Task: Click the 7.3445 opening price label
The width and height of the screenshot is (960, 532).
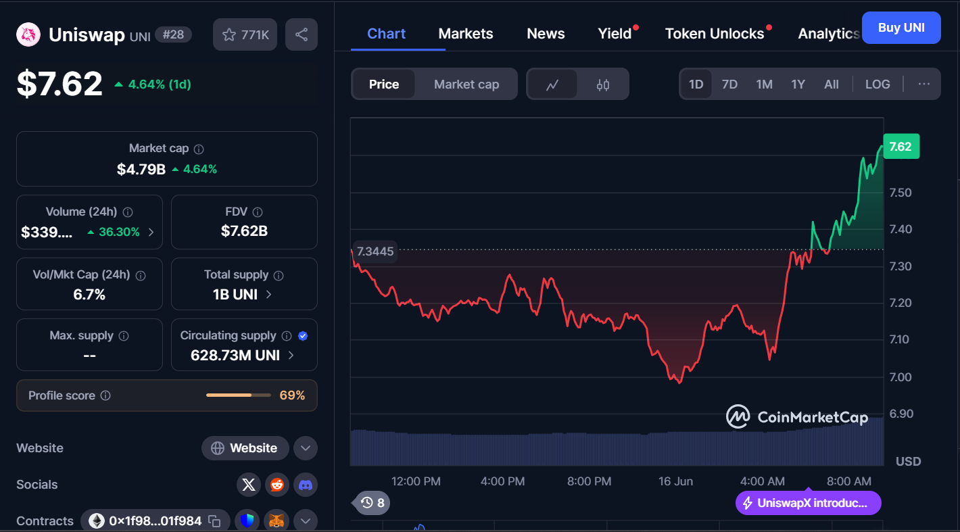Action: pos(375,251)
